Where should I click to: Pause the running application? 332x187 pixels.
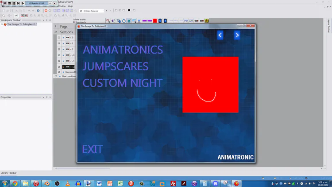point(14,3)
